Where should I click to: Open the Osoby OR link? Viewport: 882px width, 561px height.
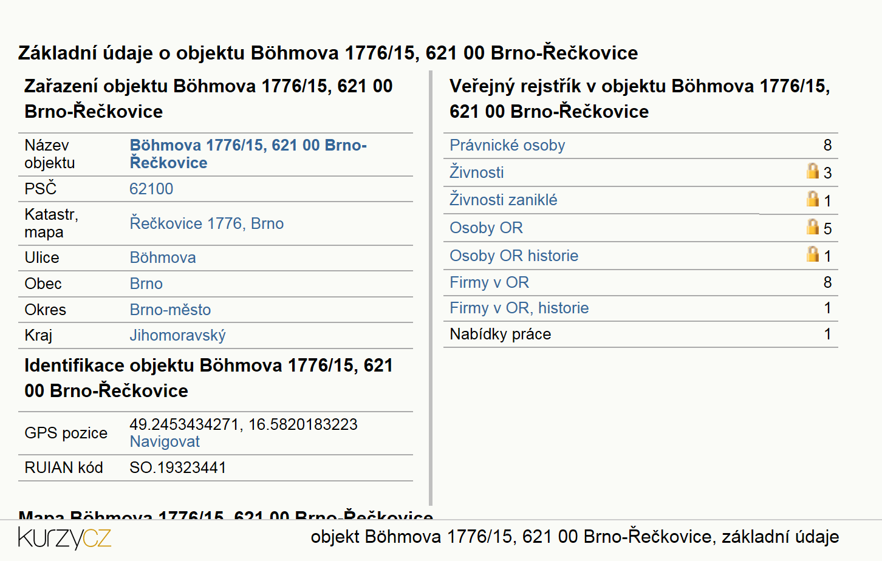click(486, 228)
